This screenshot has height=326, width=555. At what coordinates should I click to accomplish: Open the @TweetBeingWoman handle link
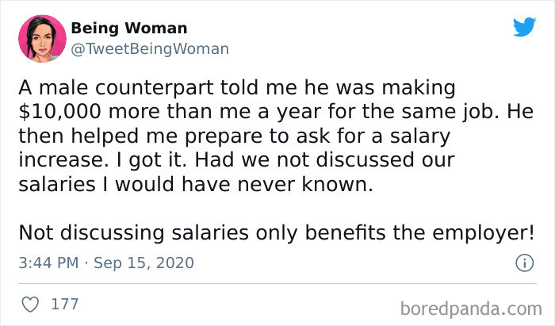150,48
